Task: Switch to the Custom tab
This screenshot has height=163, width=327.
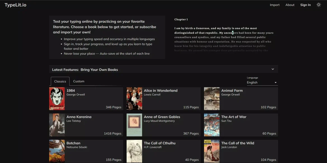Action: [x=79, y=81]
